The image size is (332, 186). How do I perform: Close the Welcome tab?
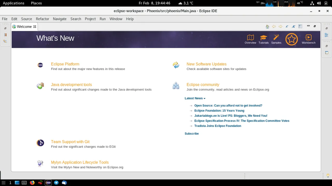click(35, 27)
